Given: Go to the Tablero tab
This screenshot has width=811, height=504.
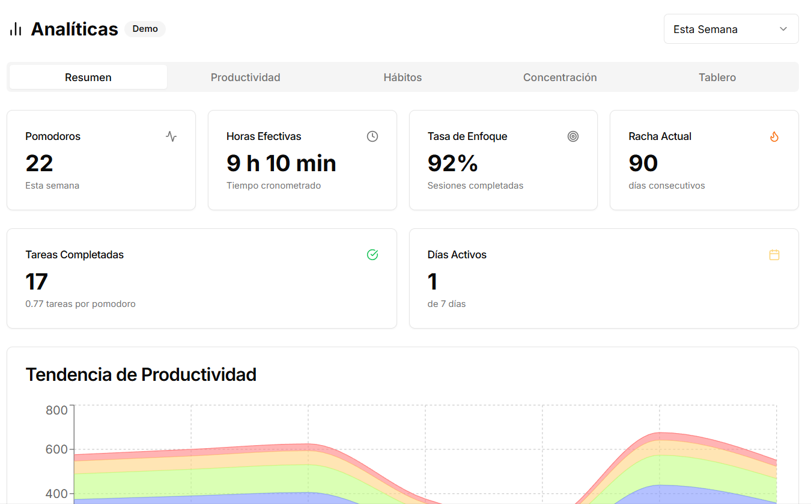Looking at the screenshot, I should 717,77.
